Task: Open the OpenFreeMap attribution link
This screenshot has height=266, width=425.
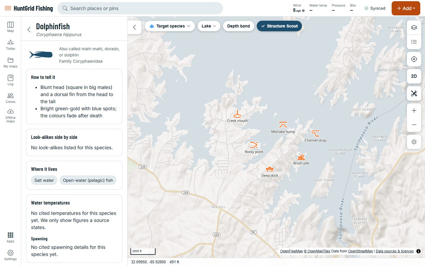Action: coord(291,251)
